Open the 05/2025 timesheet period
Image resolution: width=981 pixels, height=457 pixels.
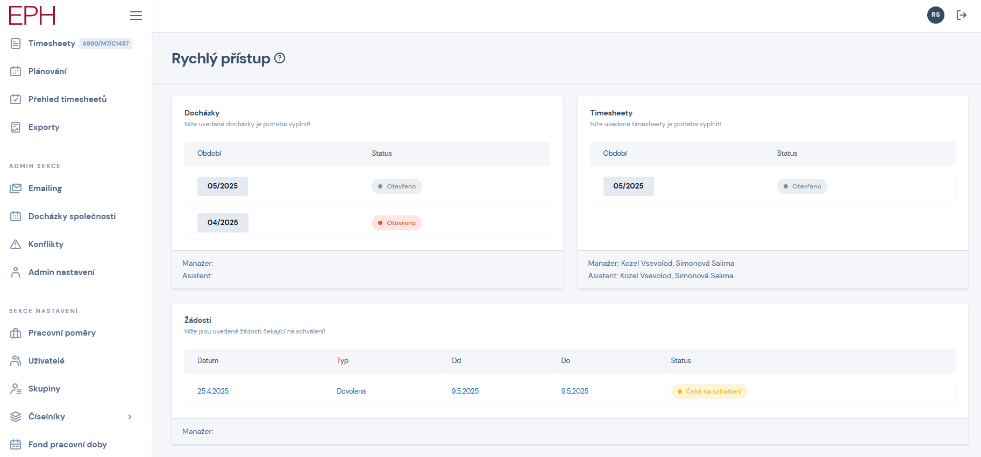(628, 186)
